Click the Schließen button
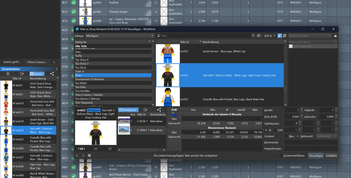 [x=331, y=156]
